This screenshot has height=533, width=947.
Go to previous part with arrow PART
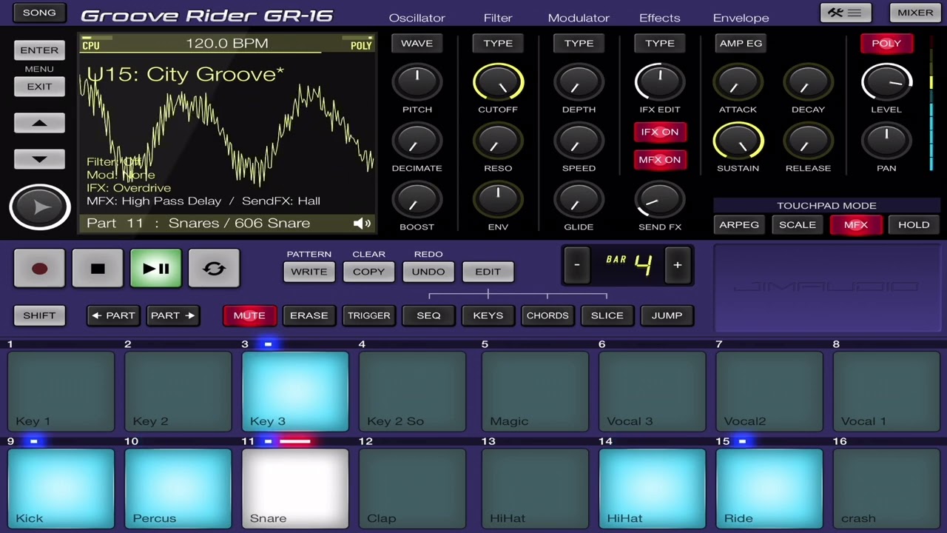(113, 315)
